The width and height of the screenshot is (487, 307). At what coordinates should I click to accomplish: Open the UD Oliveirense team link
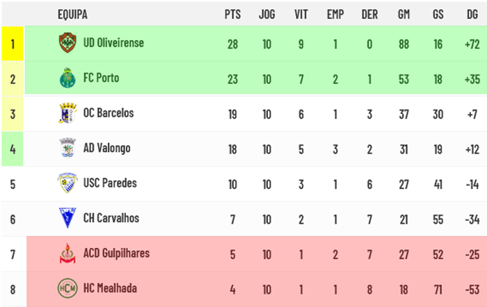pyautogui.click(x=113, y=43)
